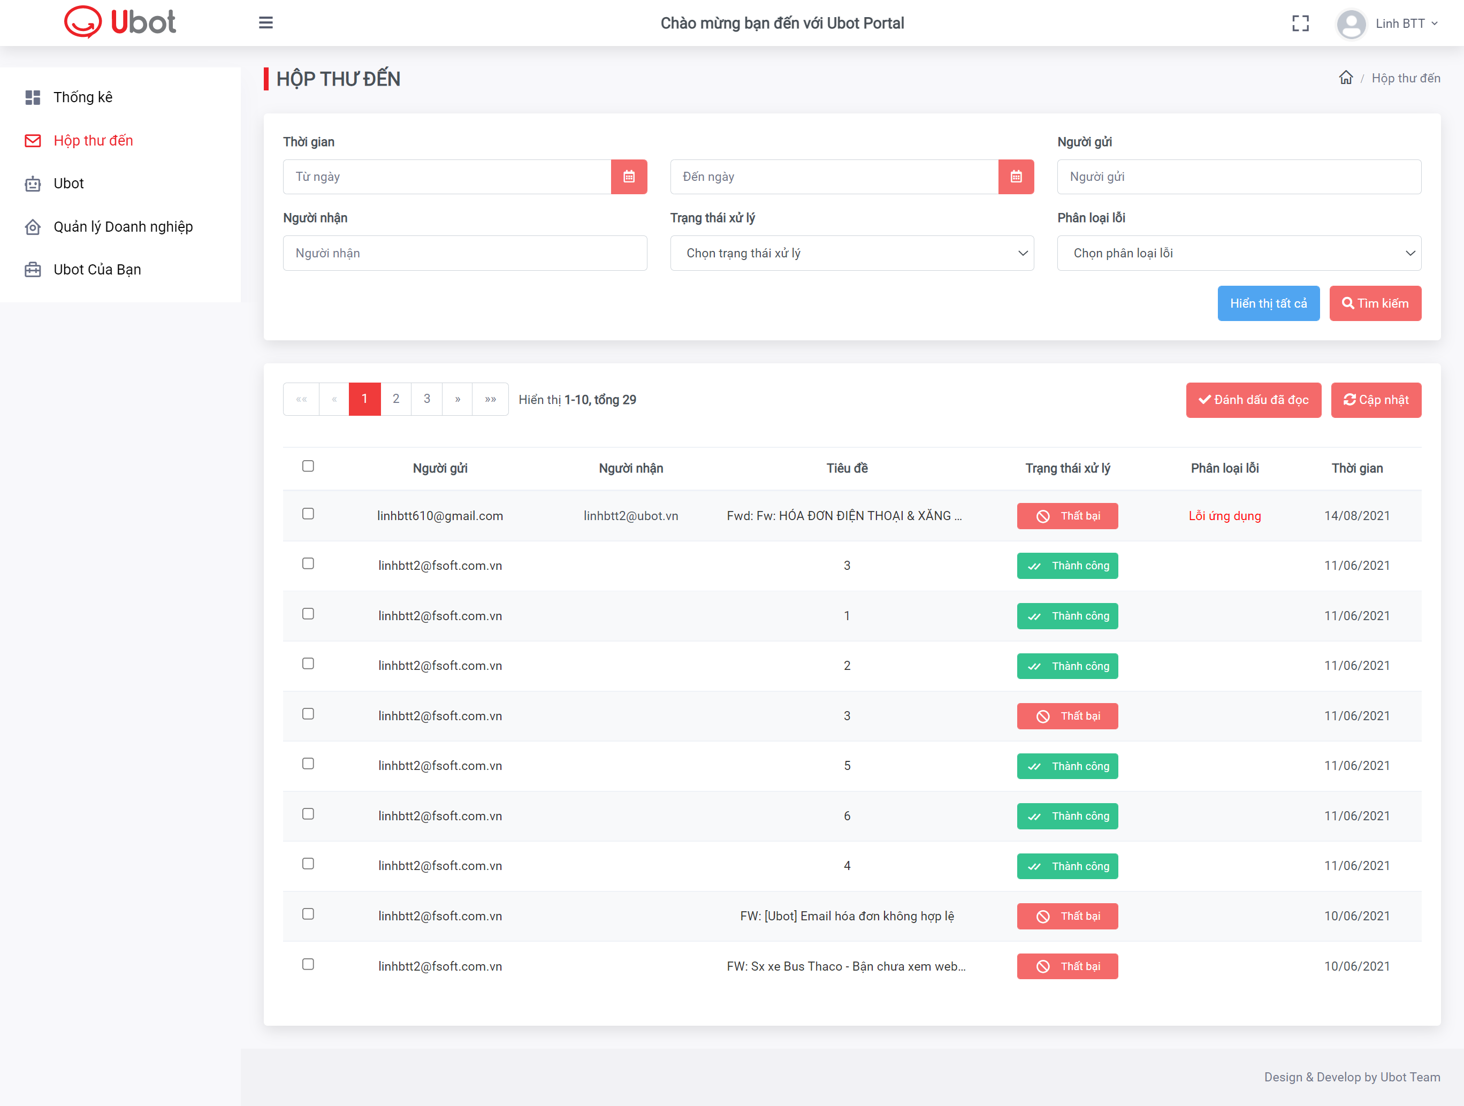Check the row with subject 5
This screenshot has height=1106, width=1464.
308,764
